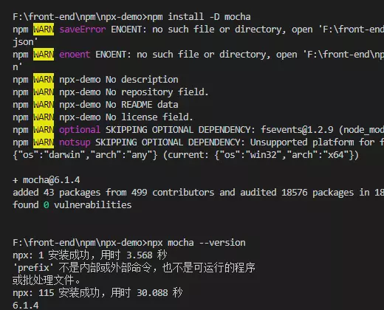Click the 'prefix' error message word
This screenshot has height=310, width=384.
coord(33,268)
